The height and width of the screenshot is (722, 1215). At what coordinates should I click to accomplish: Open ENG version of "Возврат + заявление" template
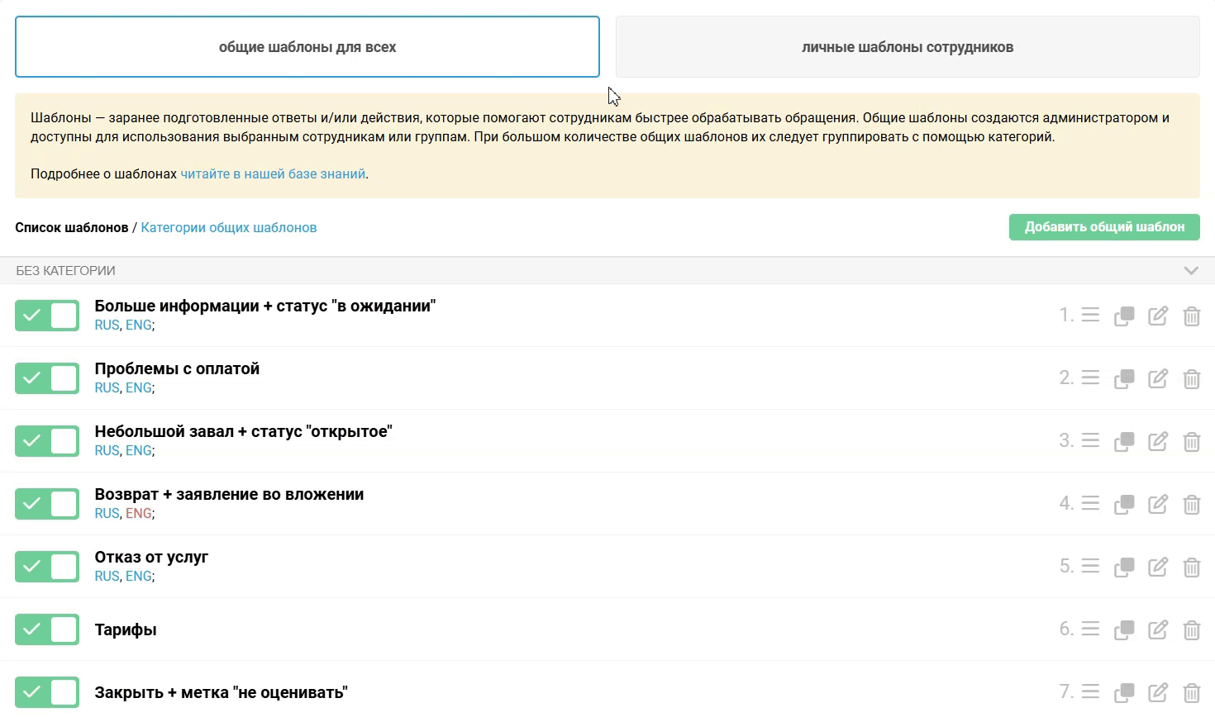coord(139,514)
